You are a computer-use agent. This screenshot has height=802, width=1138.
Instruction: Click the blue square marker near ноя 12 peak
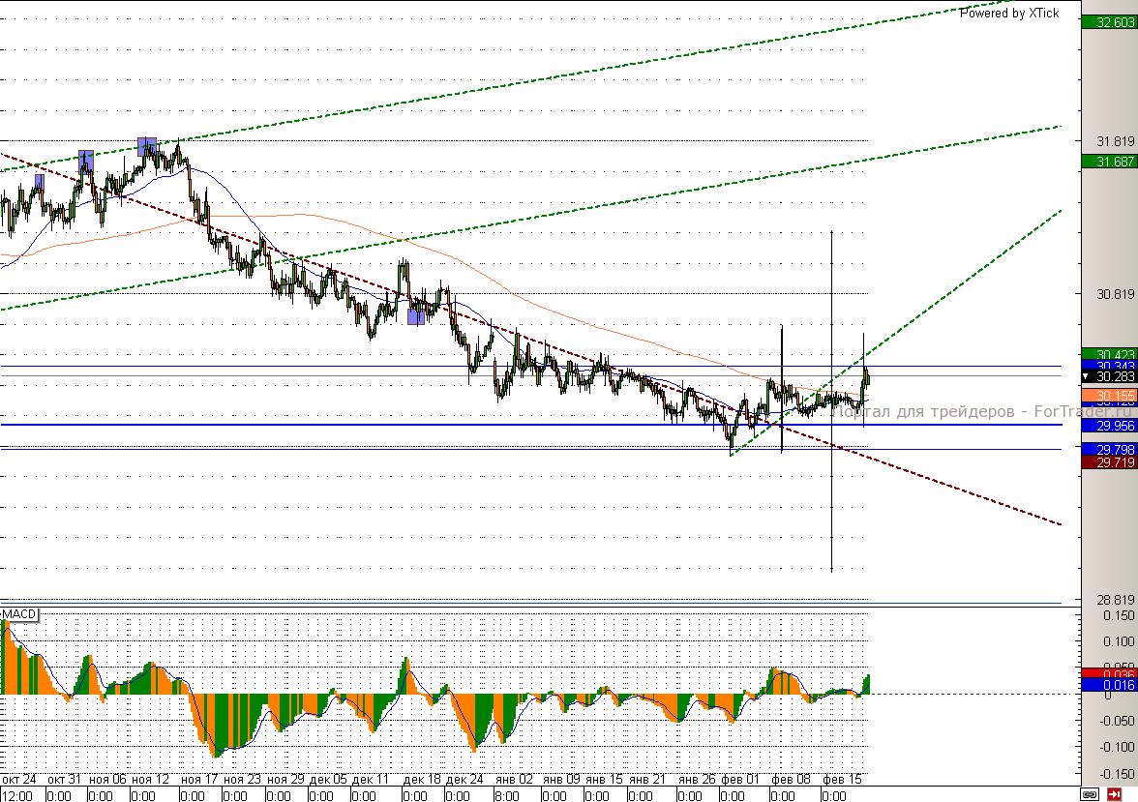click(147, 146)
